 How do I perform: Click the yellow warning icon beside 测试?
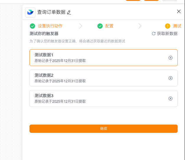pos(168,26)
